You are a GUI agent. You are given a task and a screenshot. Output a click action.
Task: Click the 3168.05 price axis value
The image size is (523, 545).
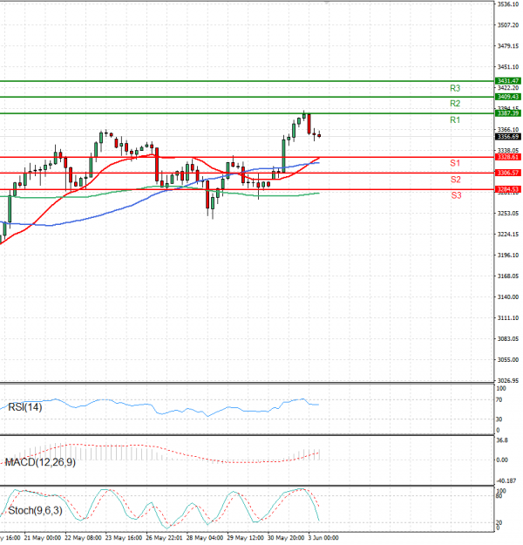tap(508, 276)
